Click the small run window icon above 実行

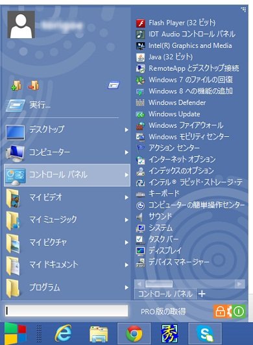[x=114, y=85]
